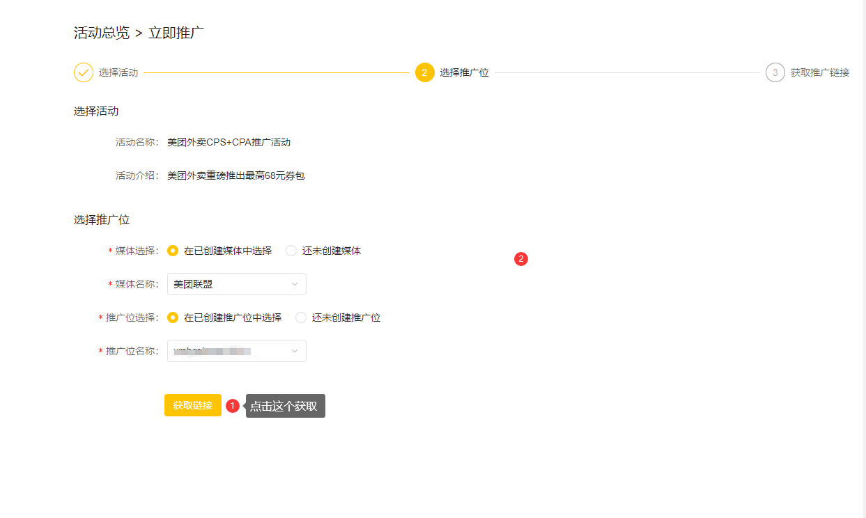Click intro text 美团外卖重磅推出最高68元券包
The image size is (866, 518).
(236, 175)
